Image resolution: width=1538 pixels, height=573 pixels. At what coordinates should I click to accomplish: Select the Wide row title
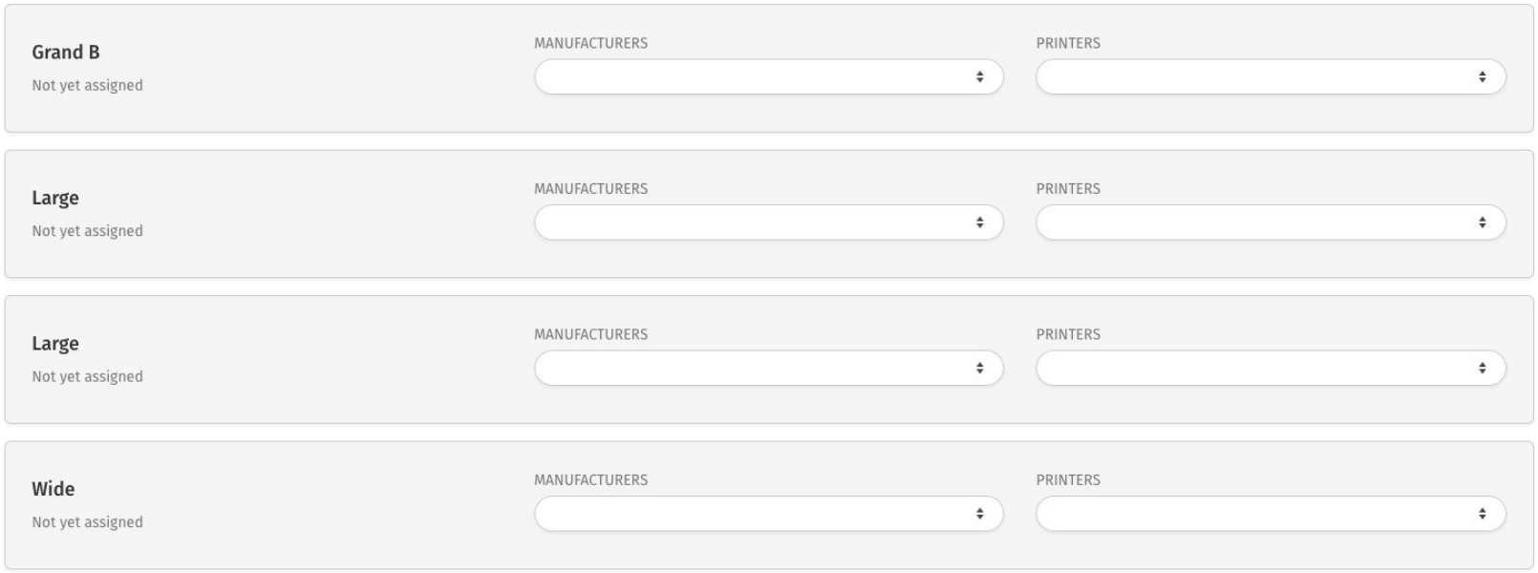53,489
